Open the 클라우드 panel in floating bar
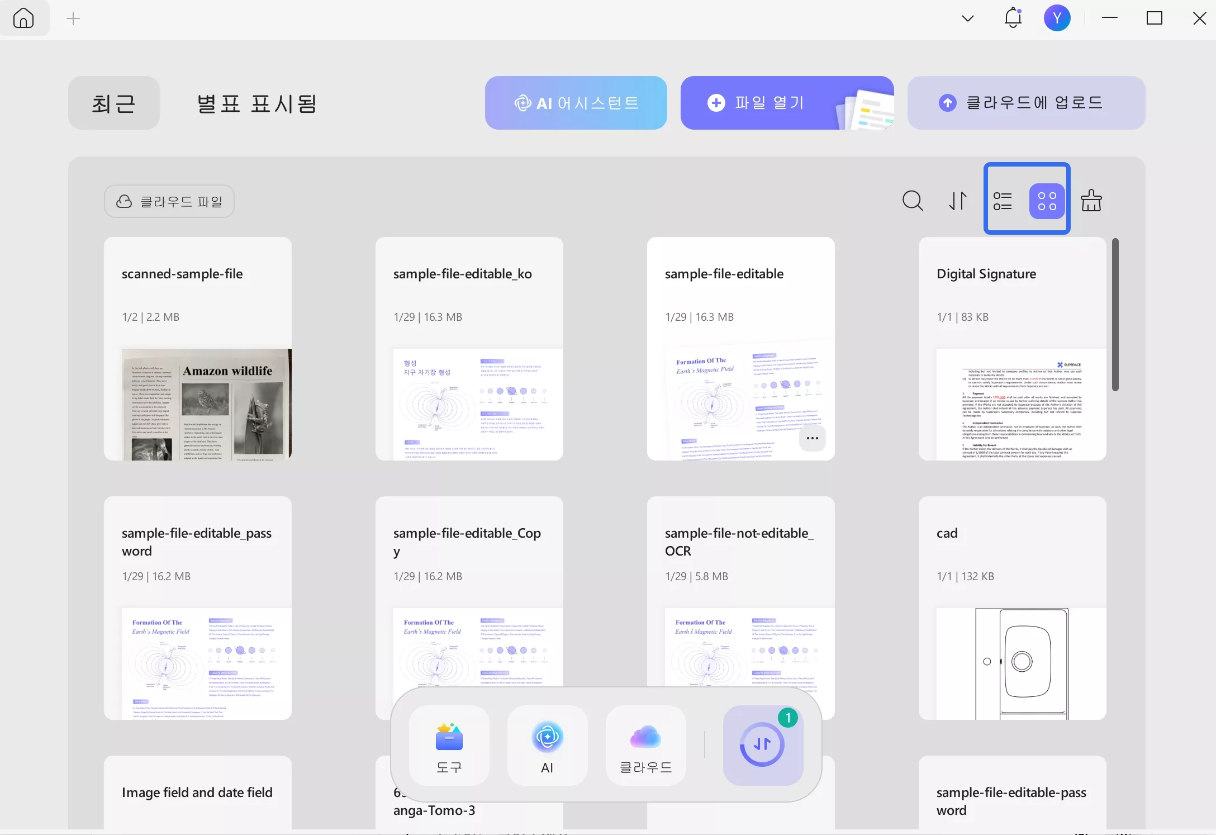This screenshot has width=1216, height=835. 646,746
